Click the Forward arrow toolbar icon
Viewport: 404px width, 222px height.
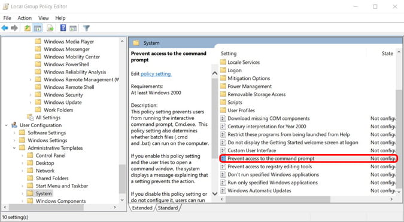(x=14, y=28)
